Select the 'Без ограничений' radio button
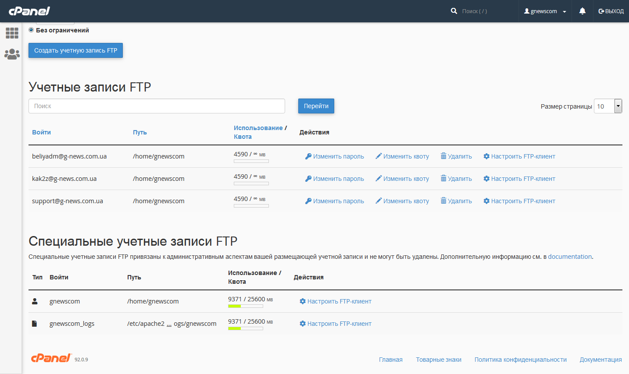Image resolution: width=629 pixels, height=374 pixels. click(x=31, y=30)
